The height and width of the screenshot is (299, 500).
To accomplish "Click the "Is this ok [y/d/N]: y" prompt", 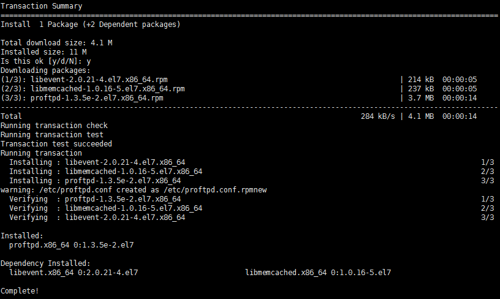I will [45, 61].
